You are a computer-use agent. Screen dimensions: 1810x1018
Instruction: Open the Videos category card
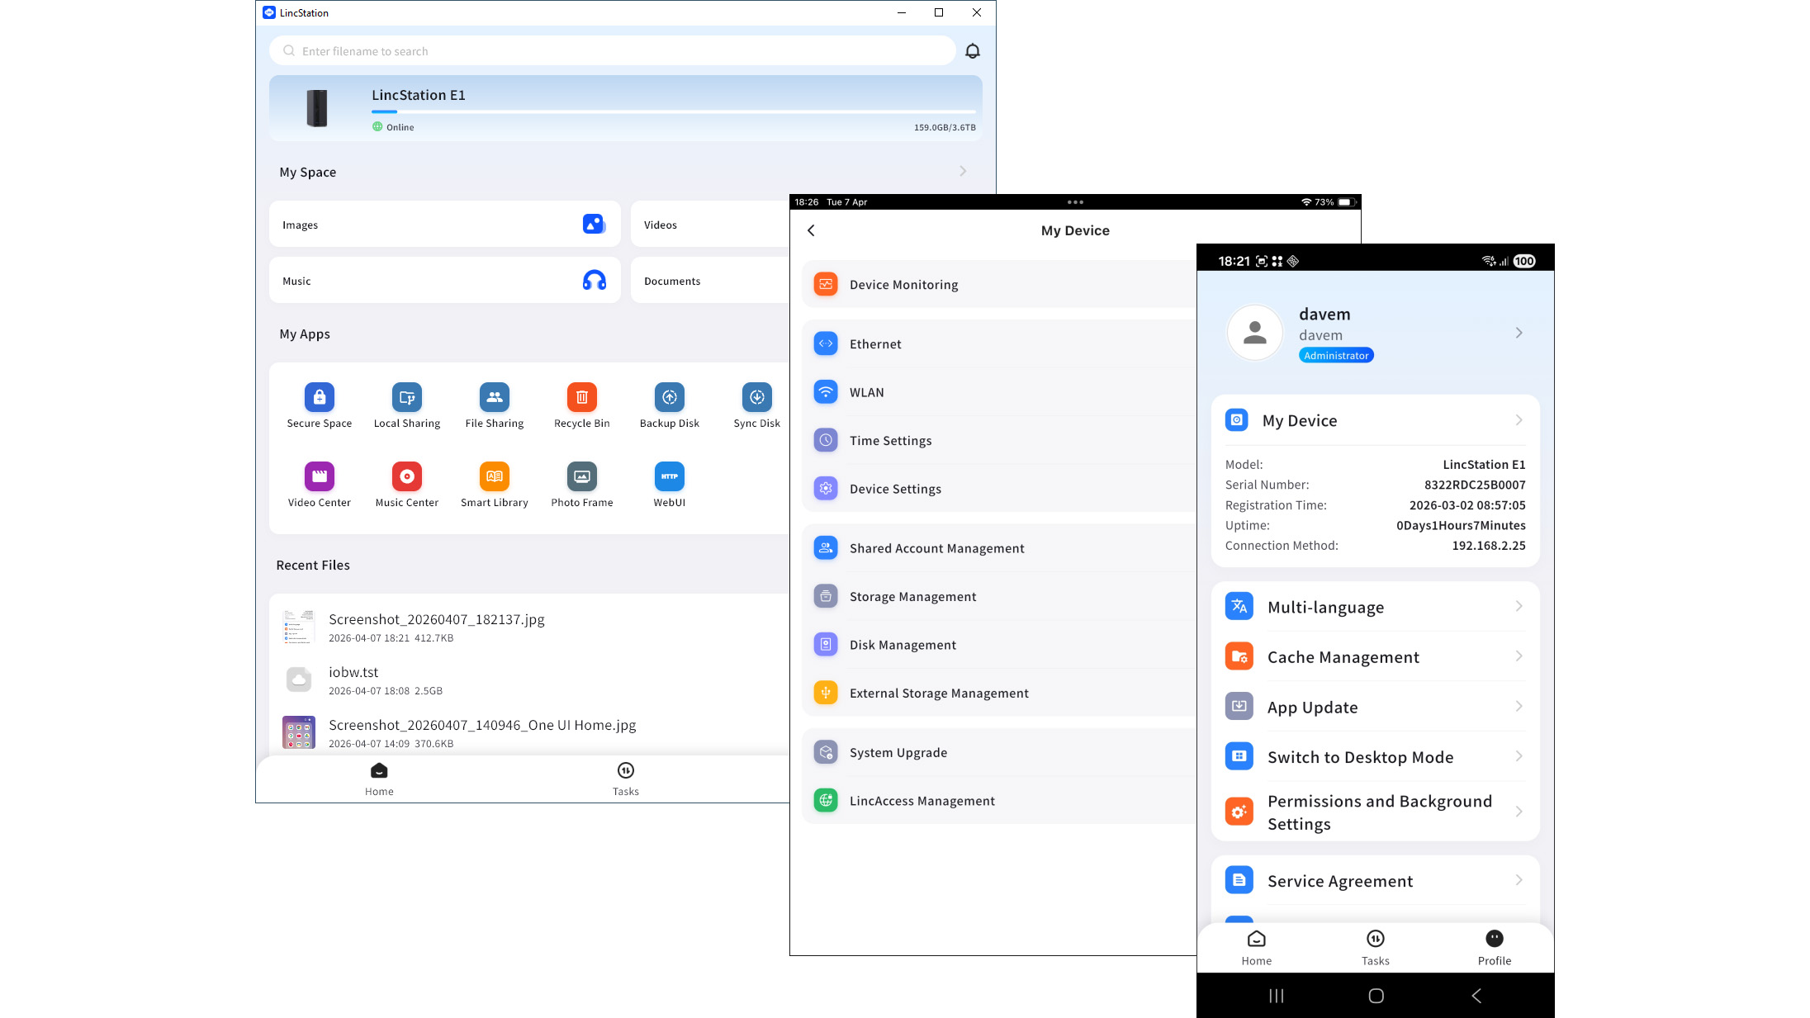pyautogui.click(x=710, y=224)
